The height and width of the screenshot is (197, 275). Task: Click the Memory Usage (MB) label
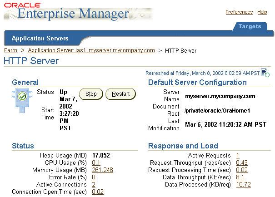(x=60, y=170)
